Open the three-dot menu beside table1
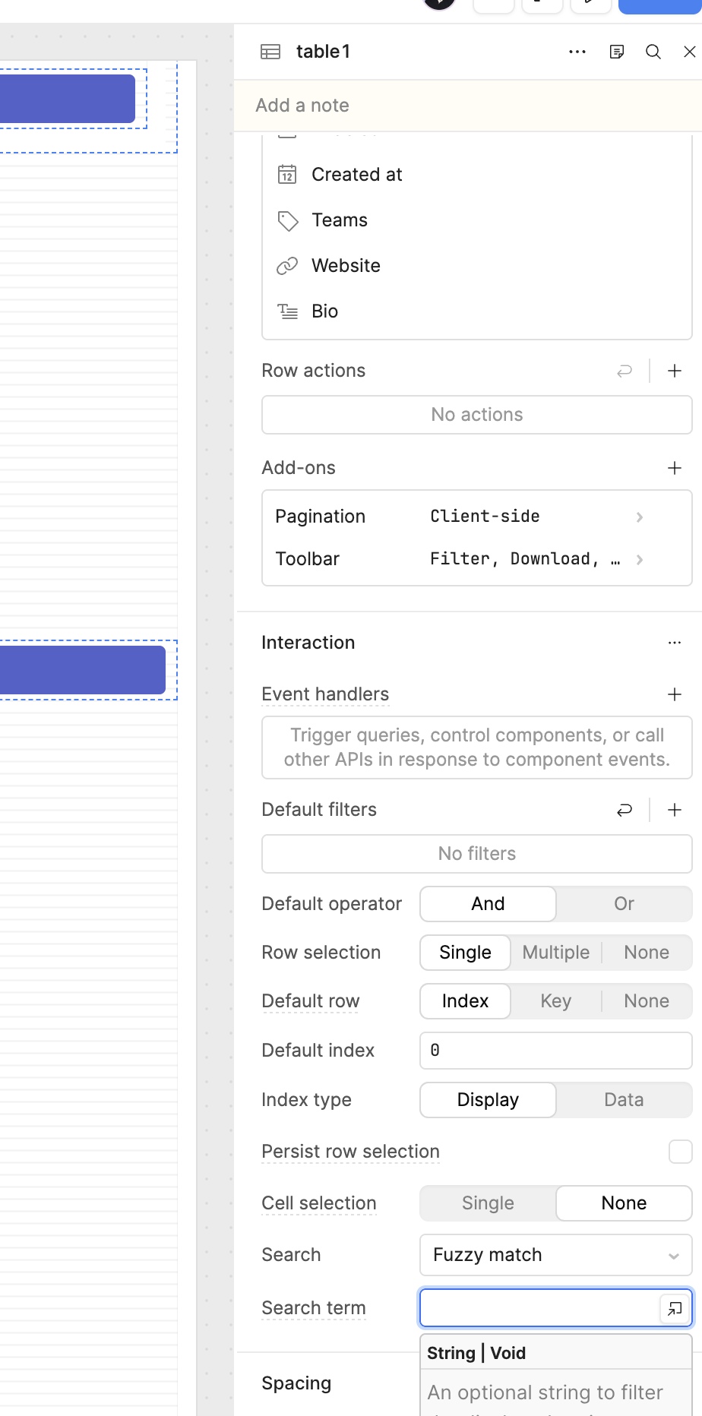The image size is (702, 1416). tap(577, 52)
